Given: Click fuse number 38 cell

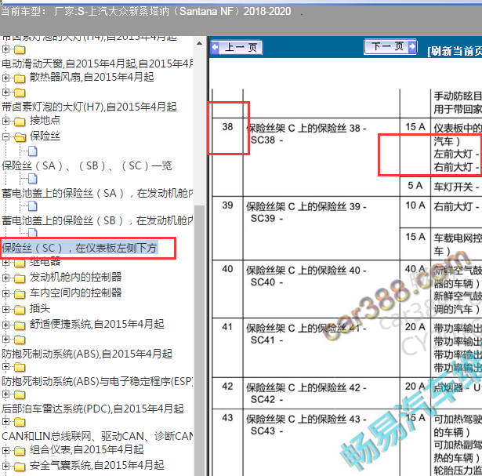Looking at the screenshot, I should click(227, 157).
